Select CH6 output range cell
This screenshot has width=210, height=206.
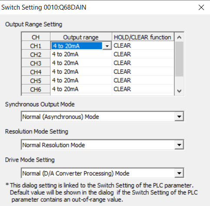(x=81, y=89)
